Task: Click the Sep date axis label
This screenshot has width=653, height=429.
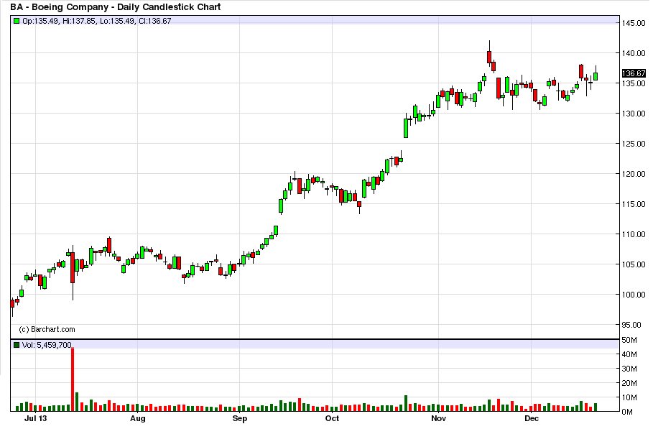Action: coord(240,418)
